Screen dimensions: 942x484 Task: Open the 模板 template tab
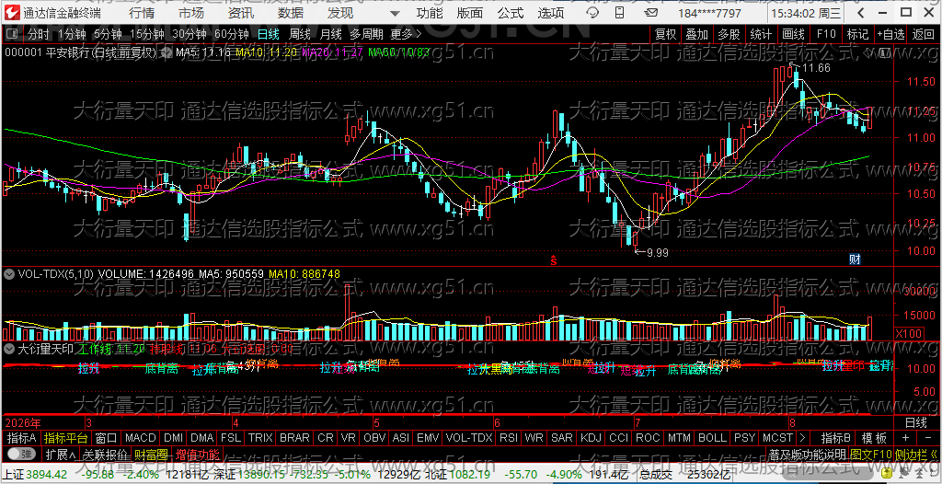(874, 438)
